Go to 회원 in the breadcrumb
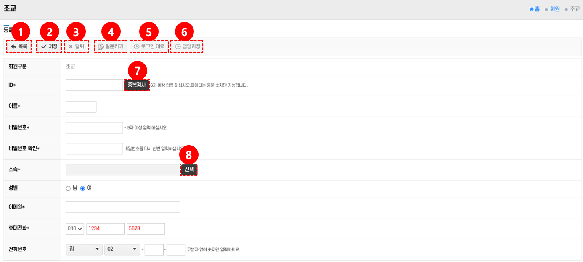The width and height of the screenshot is (583, 262). click(x=555, y=9)
